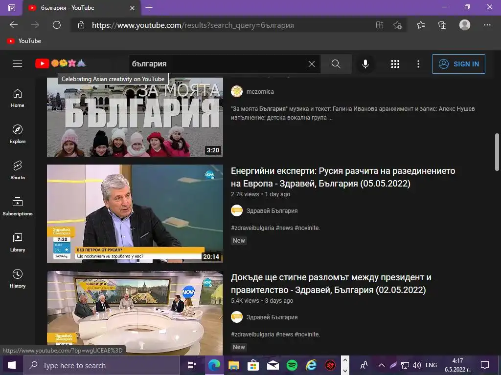Open Здравей България channel under 05.05.2022 video
Image resolution: width=501 pixels, height=375 pixels.
tap(272, 211)
